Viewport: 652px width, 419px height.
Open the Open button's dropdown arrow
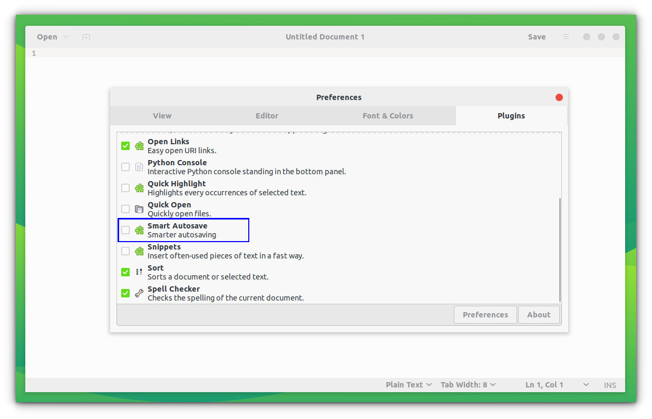[x=65, y=37]
